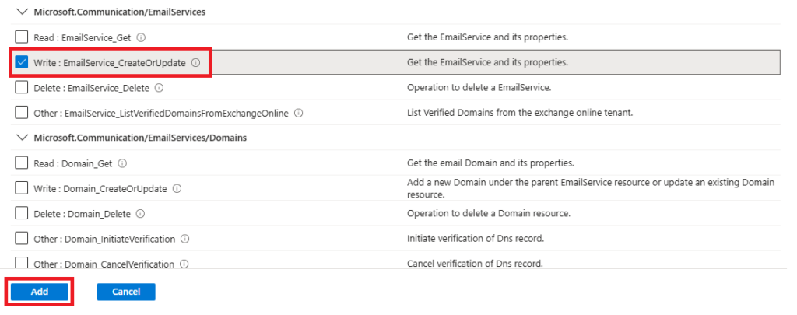Check the Delete : Domain_Delete checkbox

[22, 214]
